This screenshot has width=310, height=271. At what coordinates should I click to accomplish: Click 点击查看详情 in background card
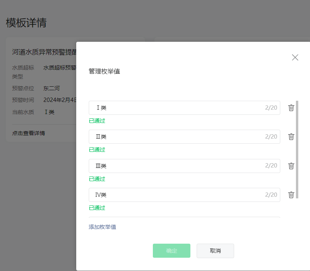(29, 133)
